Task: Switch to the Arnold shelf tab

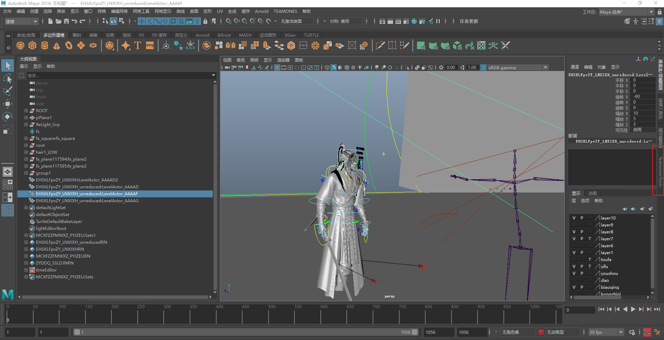Action: tap(202, 35)
